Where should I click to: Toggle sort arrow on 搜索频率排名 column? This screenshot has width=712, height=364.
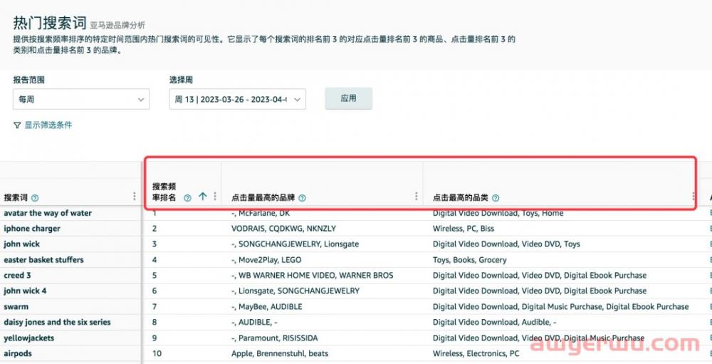pos(202,197)
